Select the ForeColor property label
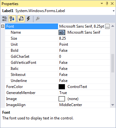 pos(14,87)
